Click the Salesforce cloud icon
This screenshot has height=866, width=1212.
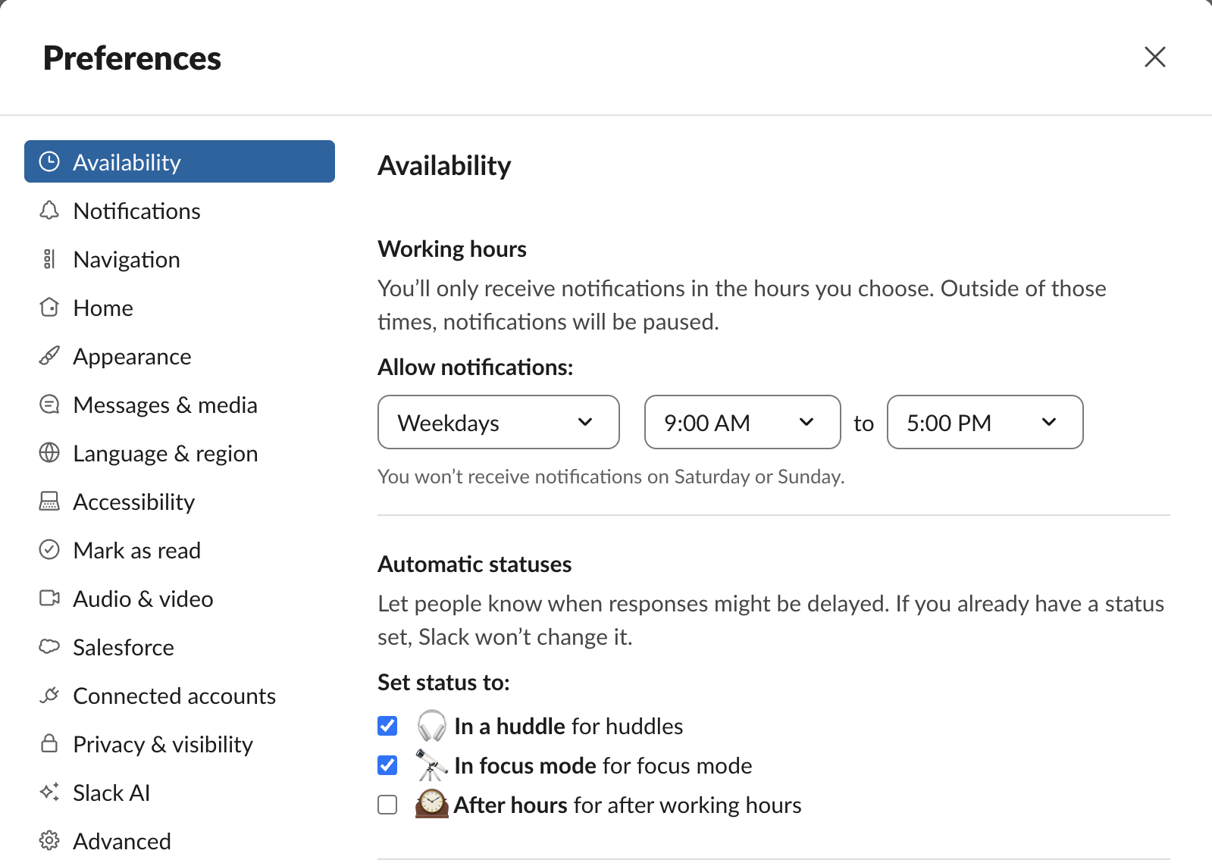49,646
